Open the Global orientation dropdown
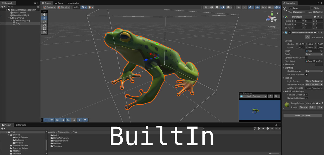 [63, 7]
